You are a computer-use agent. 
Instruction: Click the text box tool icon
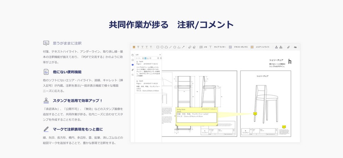[x=230, y=47]
